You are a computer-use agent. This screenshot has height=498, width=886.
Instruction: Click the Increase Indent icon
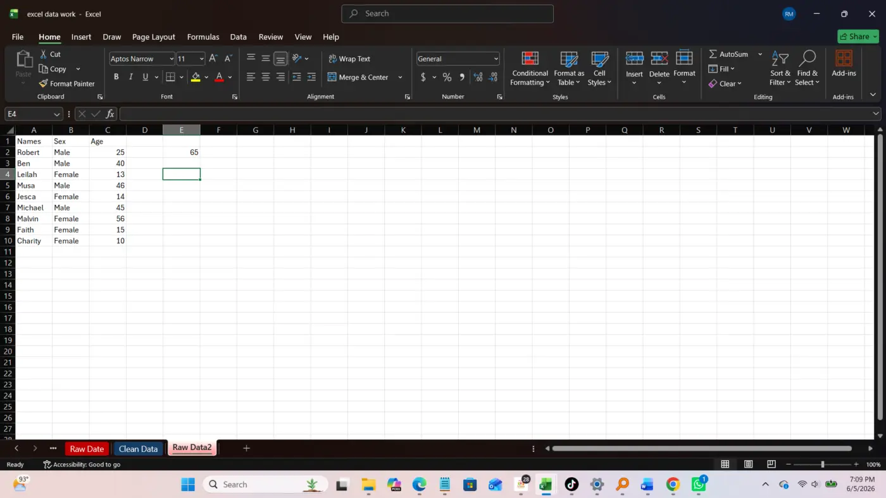click(311, 77)
